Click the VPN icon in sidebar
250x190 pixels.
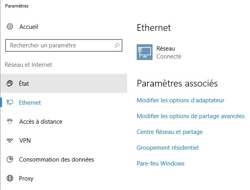click(10, 141)
